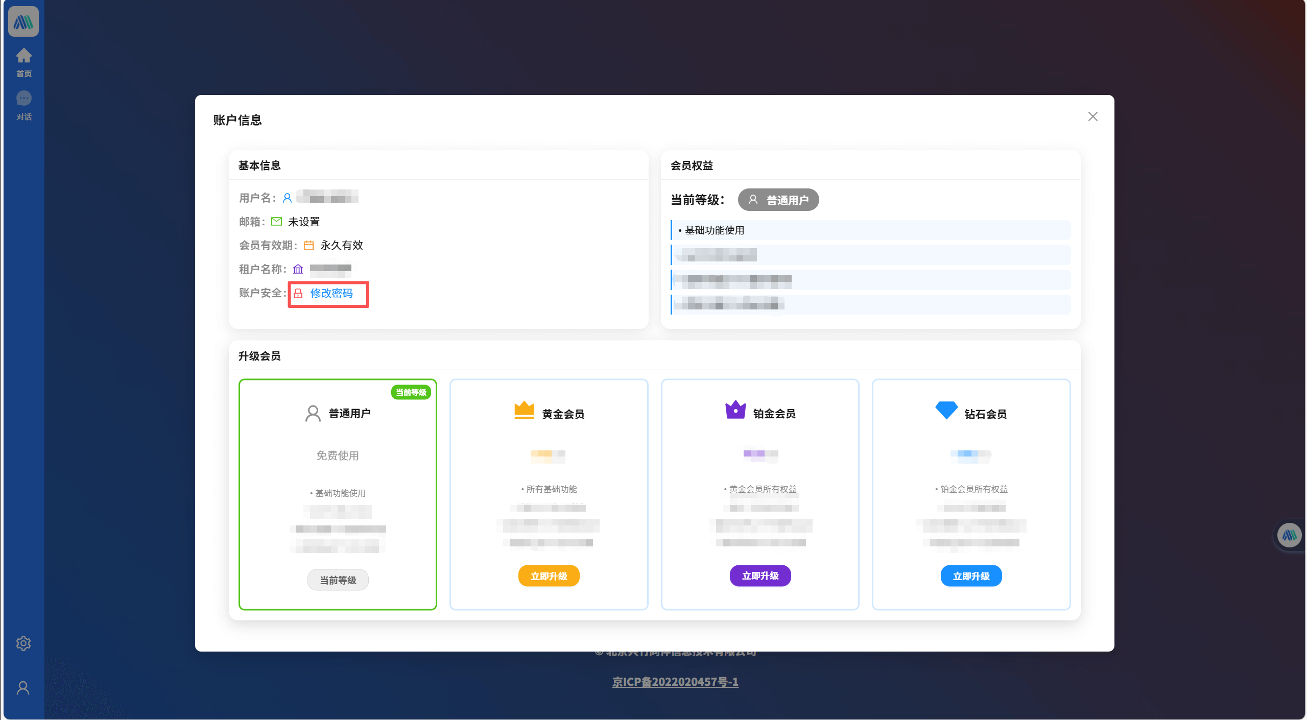Click the envelope icon next to 邮箱
This screenshot has height=720, width=1307.
(x=276, y=221)
